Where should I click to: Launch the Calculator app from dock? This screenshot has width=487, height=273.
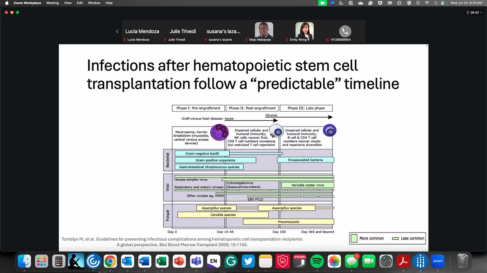click(59, 261)
